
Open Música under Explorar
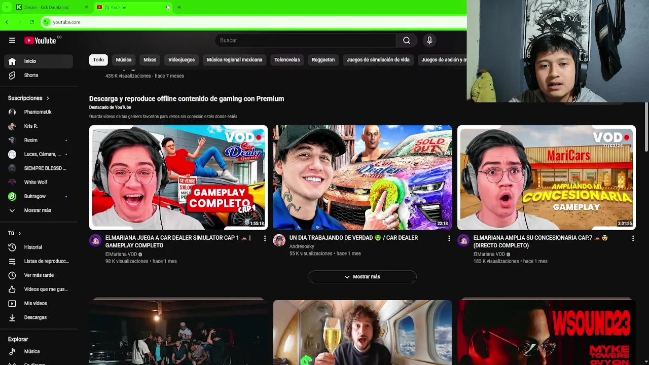click(x=39, y=351)
